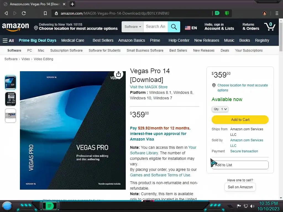Open the All hamburger menu

point(8,41)
